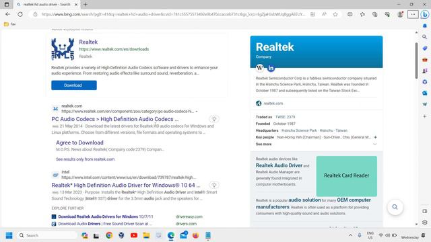431x242 pixels.
Task: Open the Realtek title link
Action: (x=88, y=42)
